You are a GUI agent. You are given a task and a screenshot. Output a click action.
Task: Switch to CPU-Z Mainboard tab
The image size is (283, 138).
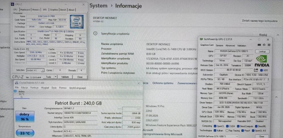[25, 10]
